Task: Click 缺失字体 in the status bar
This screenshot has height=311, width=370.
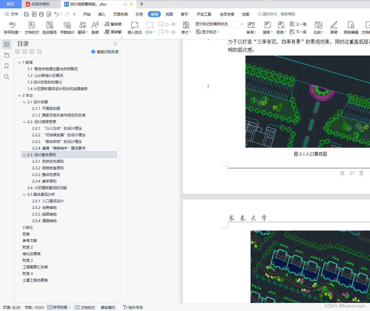Action: (x=133, y=307)
